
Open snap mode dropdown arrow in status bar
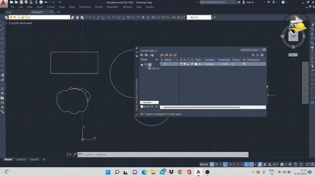[220, 164]
